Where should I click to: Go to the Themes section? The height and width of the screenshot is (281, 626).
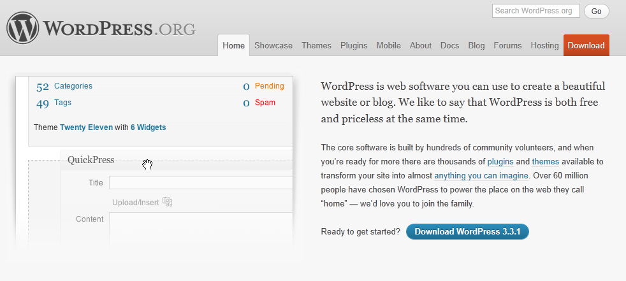pyautogui.click(x=316, y=45)
